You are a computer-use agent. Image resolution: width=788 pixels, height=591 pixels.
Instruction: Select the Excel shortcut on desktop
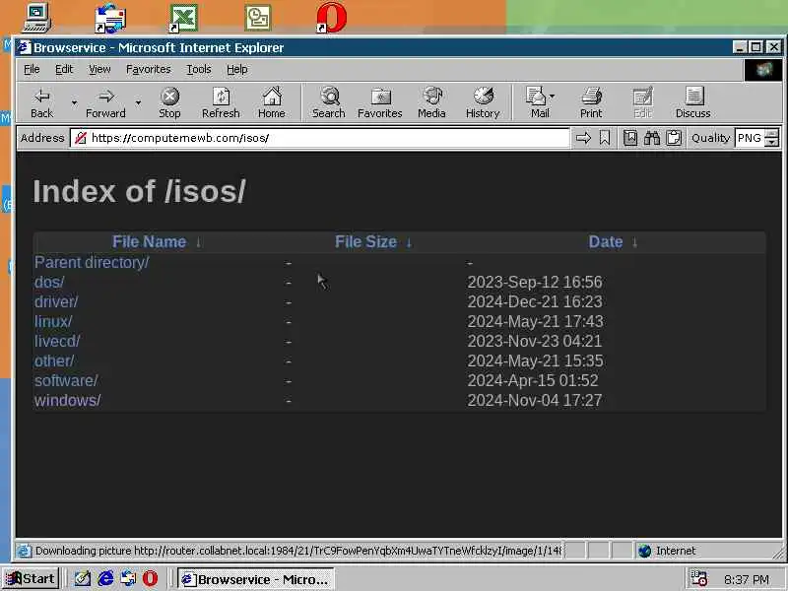pyautogui.click(x=183, y=18)
